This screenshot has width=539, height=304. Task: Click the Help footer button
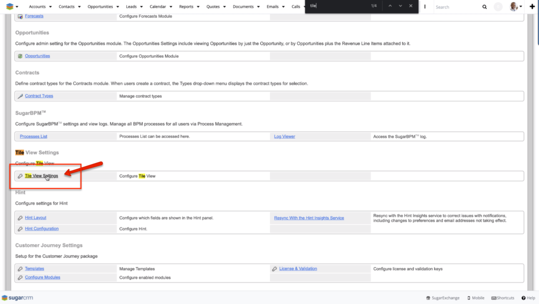pyautogui.click(x=528, y=298)
